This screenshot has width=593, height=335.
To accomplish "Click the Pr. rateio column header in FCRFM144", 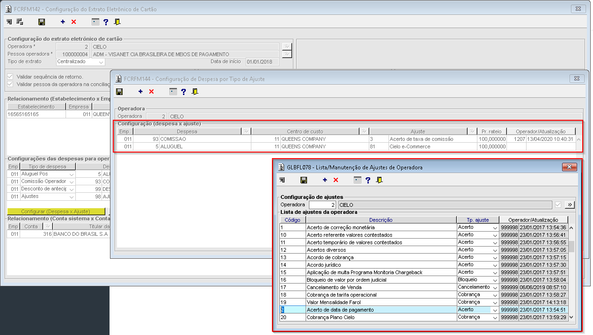I will tap(491, 131).
